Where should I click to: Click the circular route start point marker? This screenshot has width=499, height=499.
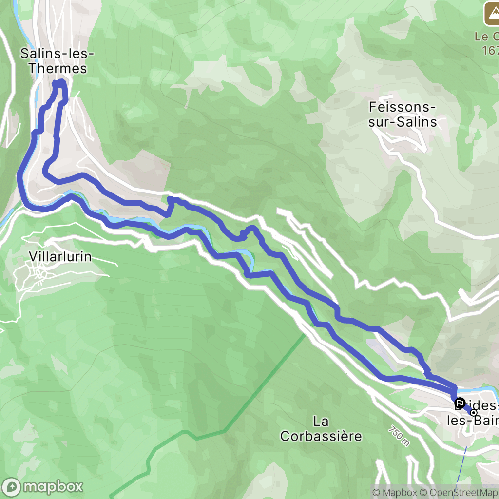[x=474, y=413]
